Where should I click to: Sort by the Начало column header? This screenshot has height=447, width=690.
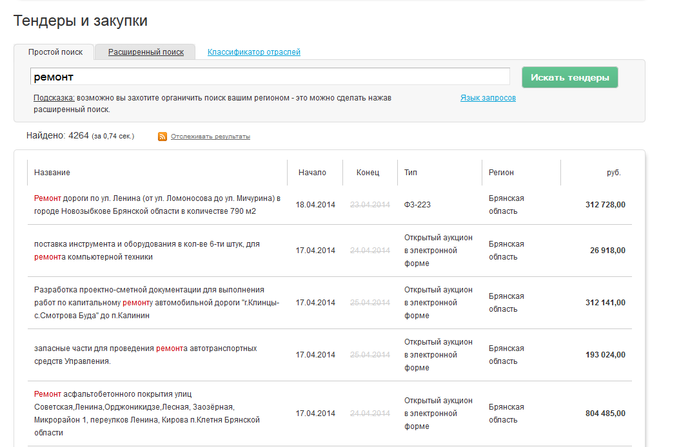click(x=312, y=173)
